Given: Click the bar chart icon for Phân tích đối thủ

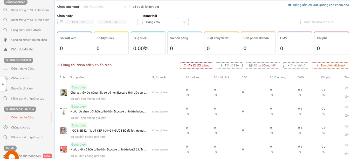Looking at the screenshot, I should [5, 49].
